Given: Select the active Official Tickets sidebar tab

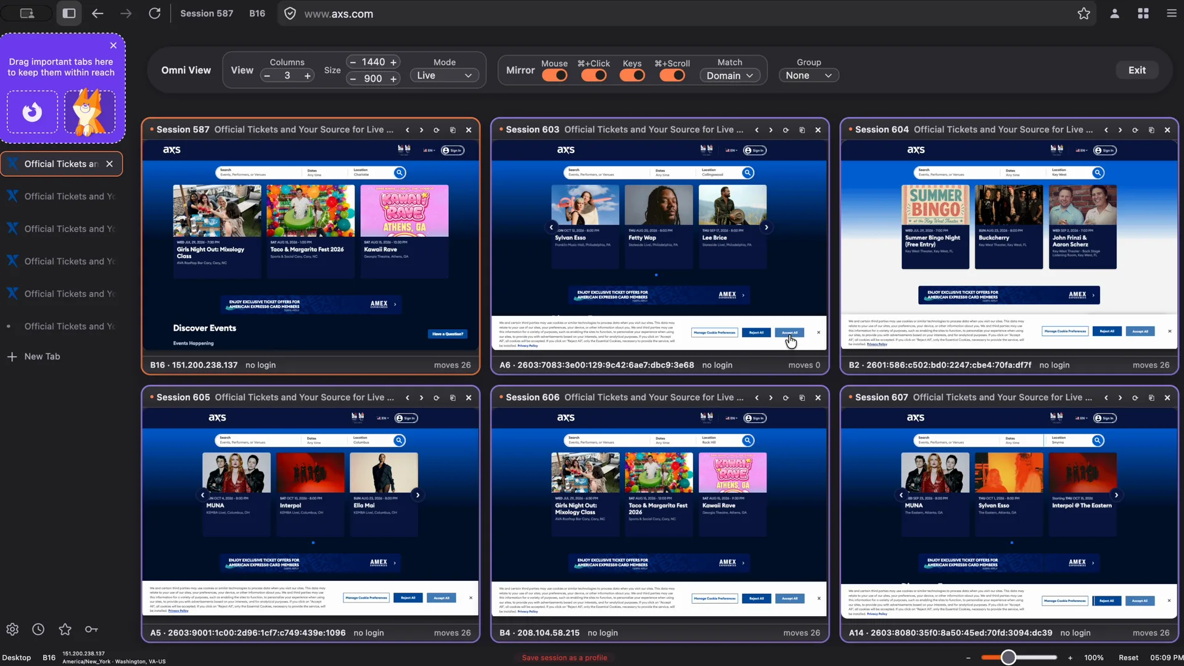Looking at the screenshot, I should [x=61, y=164].
